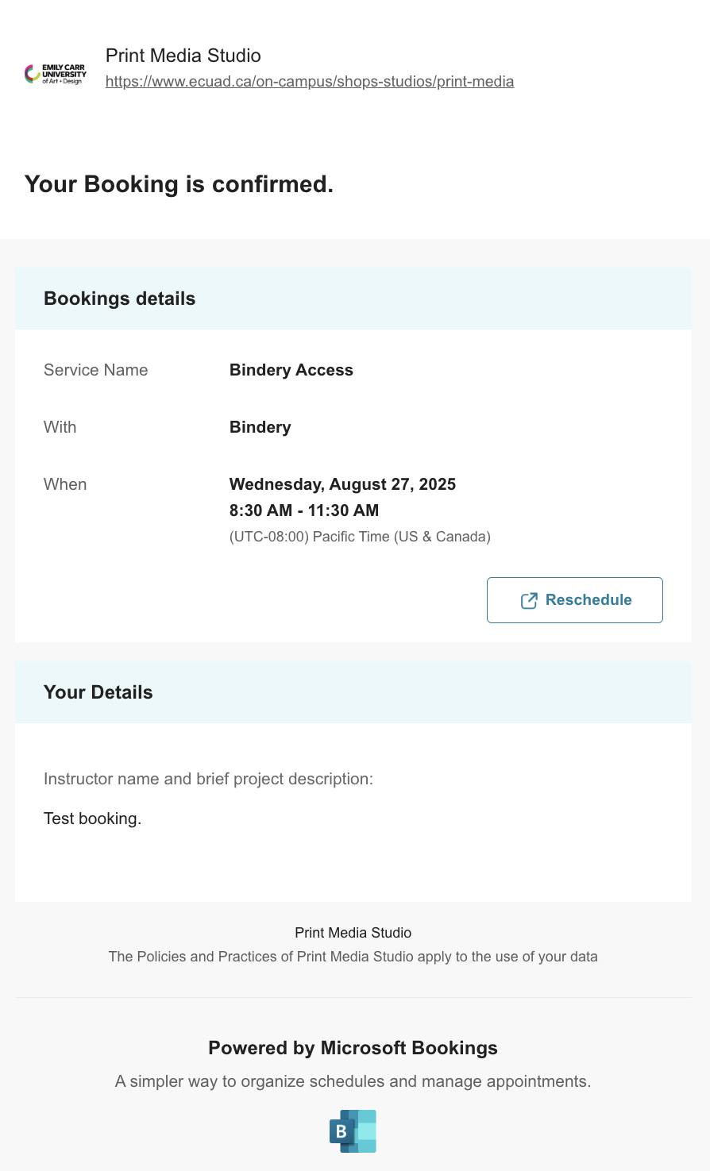The width and height of the screenshot is (710, 1171).
Task: Click the Print Media Studio header title
Action: point(183,56)
